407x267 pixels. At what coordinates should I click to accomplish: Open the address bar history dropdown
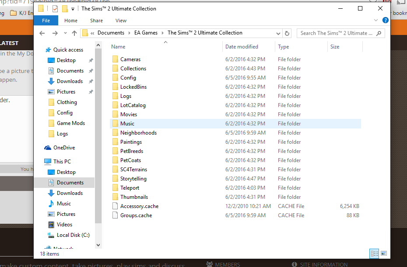pyautogui.click(x=278, y=33)
